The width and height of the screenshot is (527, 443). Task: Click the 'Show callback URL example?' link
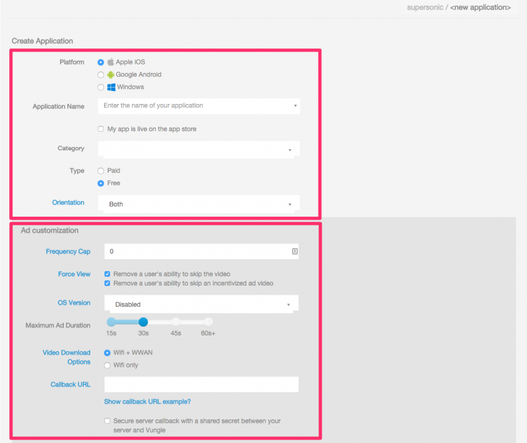(x=147, y=401)
